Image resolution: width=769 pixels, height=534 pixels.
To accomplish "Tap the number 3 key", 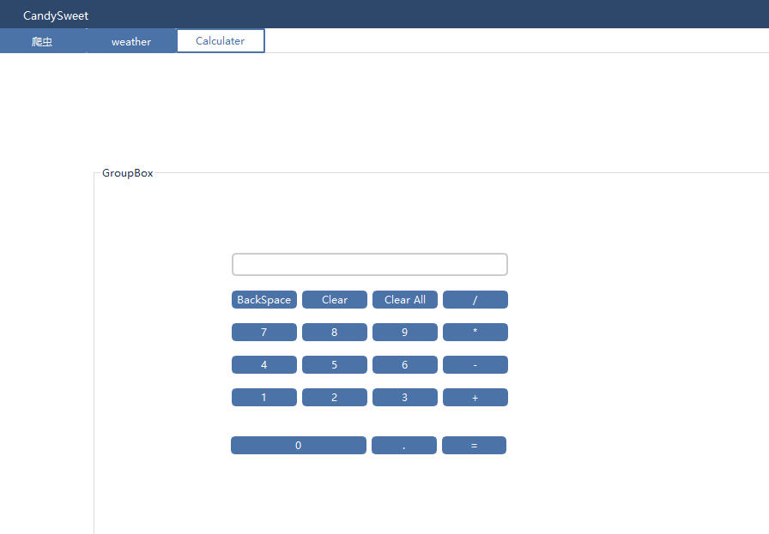I will 405,398.
